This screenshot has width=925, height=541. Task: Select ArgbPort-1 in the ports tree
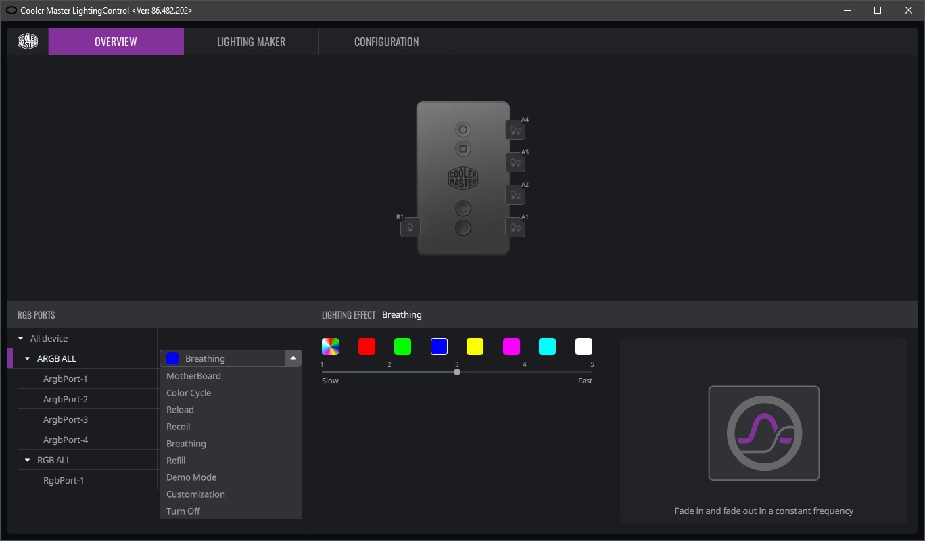[66, 379]
